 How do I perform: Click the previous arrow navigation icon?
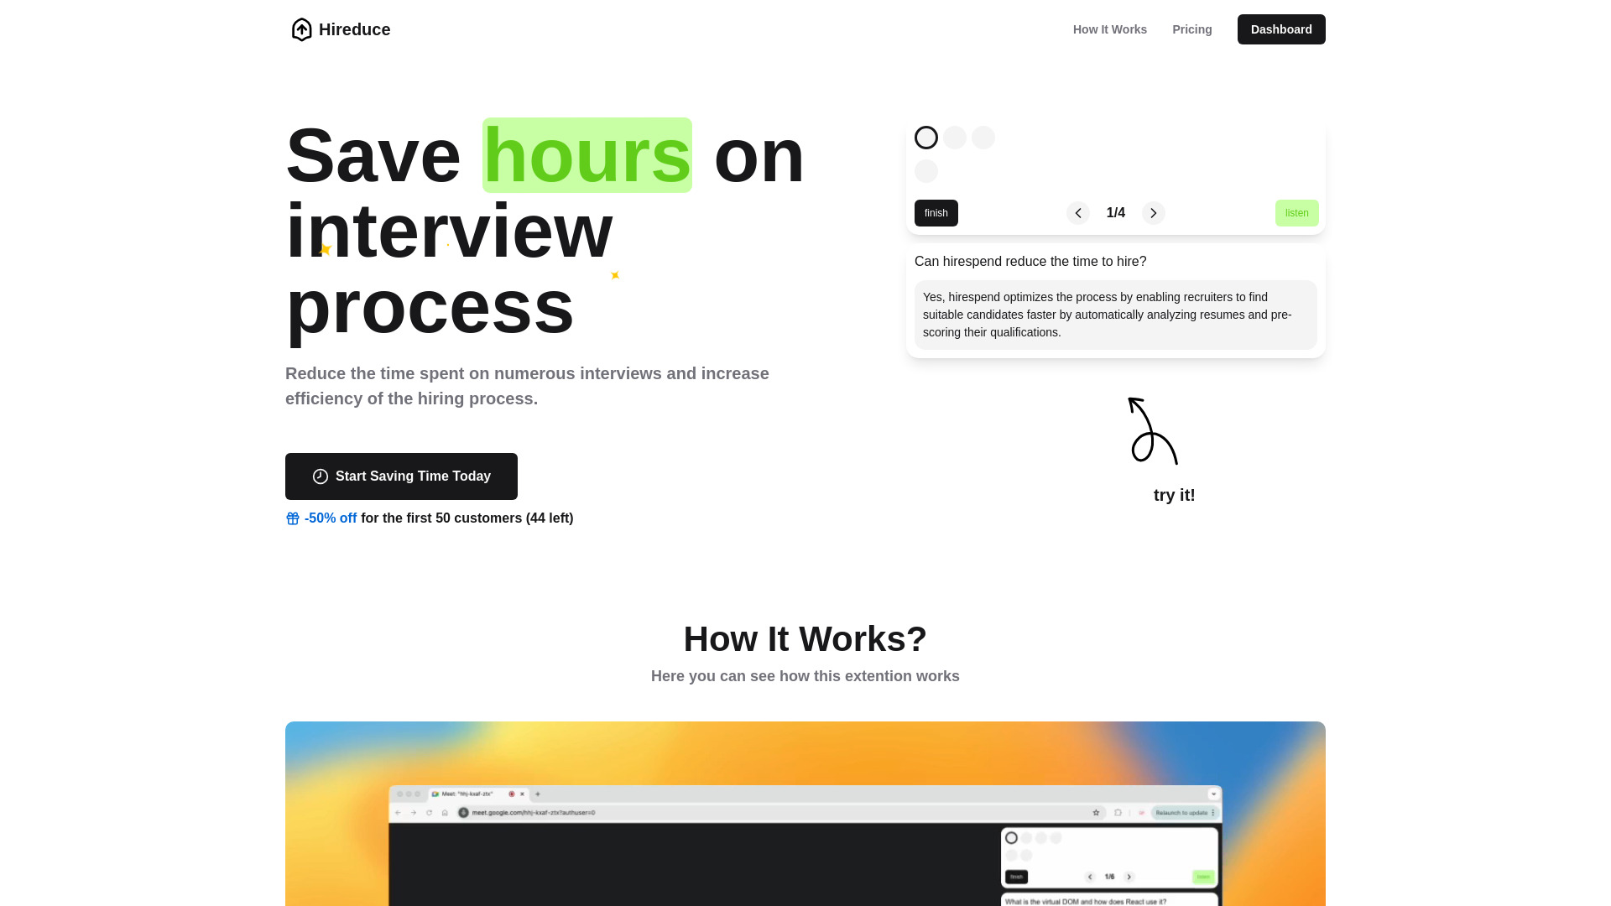(x=1077, y=212)
